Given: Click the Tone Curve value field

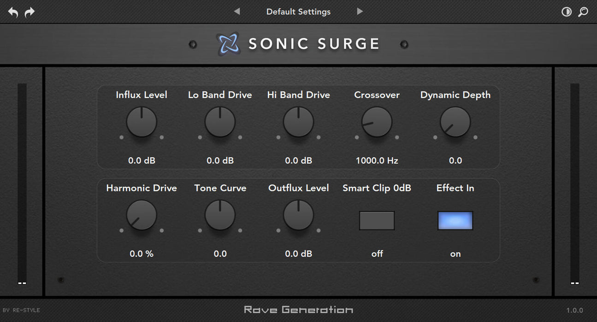Looking at the screenshot, I should pos(220,253).
